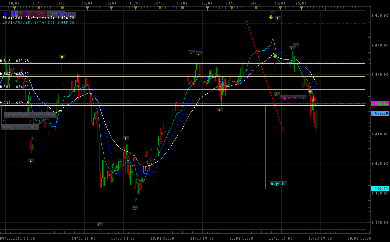390x242 pixels.
Task: Select the green B wave label
Action: coord(291,49)
